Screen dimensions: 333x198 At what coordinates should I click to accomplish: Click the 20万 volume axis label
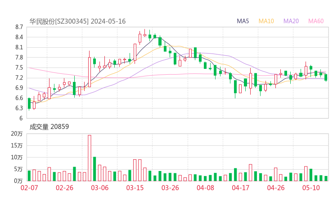[x=17, y=134]
